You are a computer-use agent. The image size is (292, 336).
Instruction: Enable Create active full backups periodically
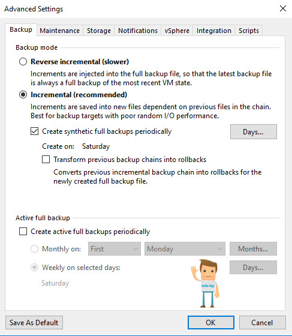tap(23, 232)
